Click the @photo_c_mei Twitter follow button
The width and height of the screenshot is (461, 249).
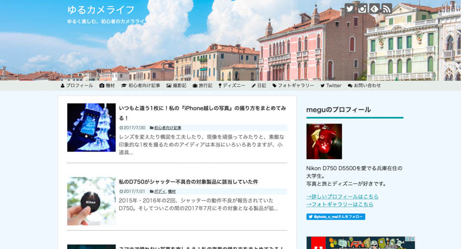336,217
